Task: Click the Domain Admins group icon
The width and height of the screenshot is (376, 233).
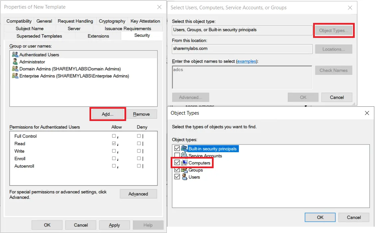Action: [x=15, y=69]
